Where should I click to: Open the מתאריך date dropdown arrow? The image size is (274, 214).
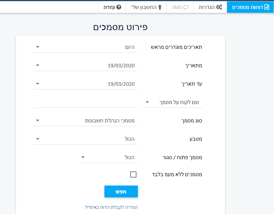pos(38,65)
